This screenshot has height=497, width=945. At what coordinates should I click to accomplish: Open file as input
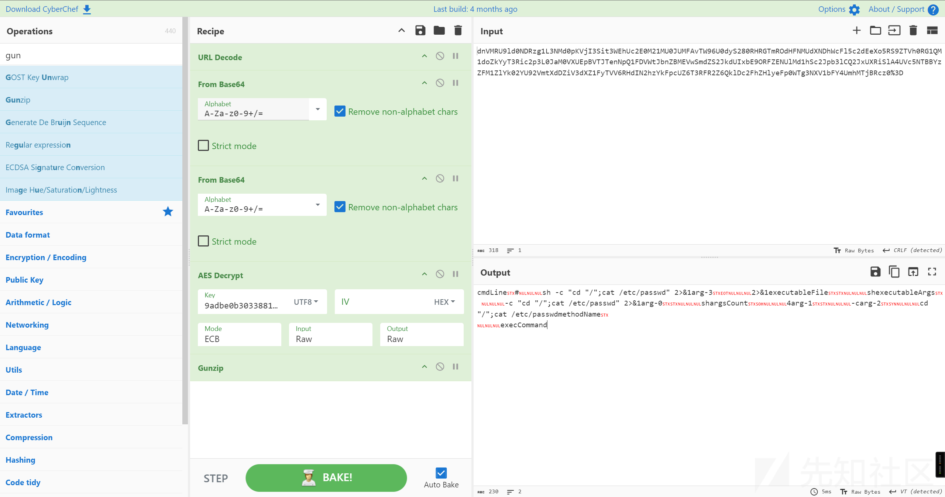[x=894, y=31]
